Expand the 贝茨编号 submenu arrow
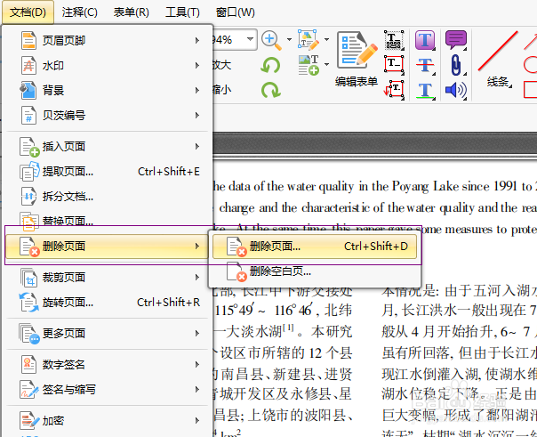537x437 pixels. tap(197, 115)
